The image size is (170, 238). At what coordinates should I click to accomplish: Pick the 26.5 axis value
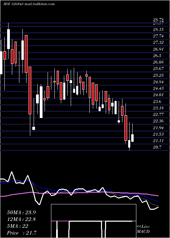(x=157, y=55)
